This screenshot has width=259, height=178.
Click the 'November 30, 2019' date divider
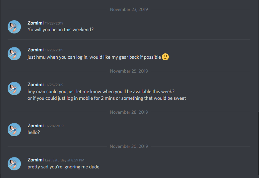pyautogui.click(x=129, y=147)
